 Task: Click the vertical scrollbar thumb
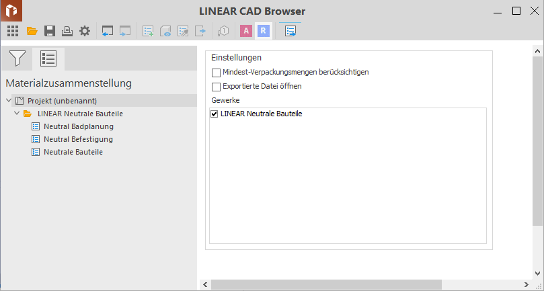(x=538, y=141)
